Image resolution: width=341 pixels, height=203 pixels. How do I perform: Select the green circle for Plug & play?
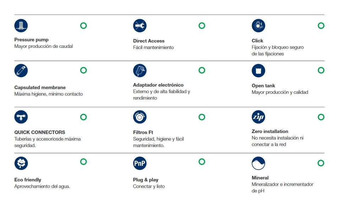pos(202,162)
